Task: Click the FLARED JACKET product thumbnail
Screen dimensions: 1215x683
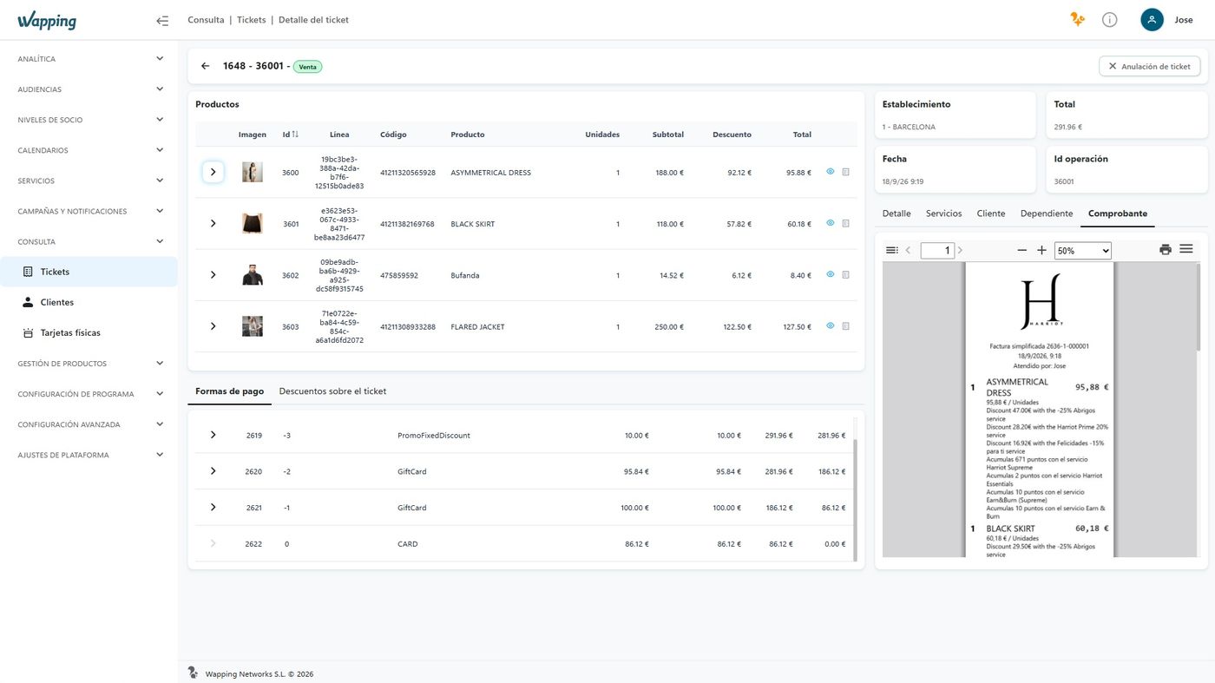Action: [252, 326]
